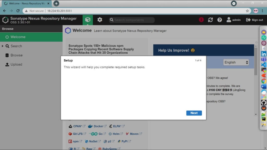Open Chrome menu three dots

(x=262, y=11)
